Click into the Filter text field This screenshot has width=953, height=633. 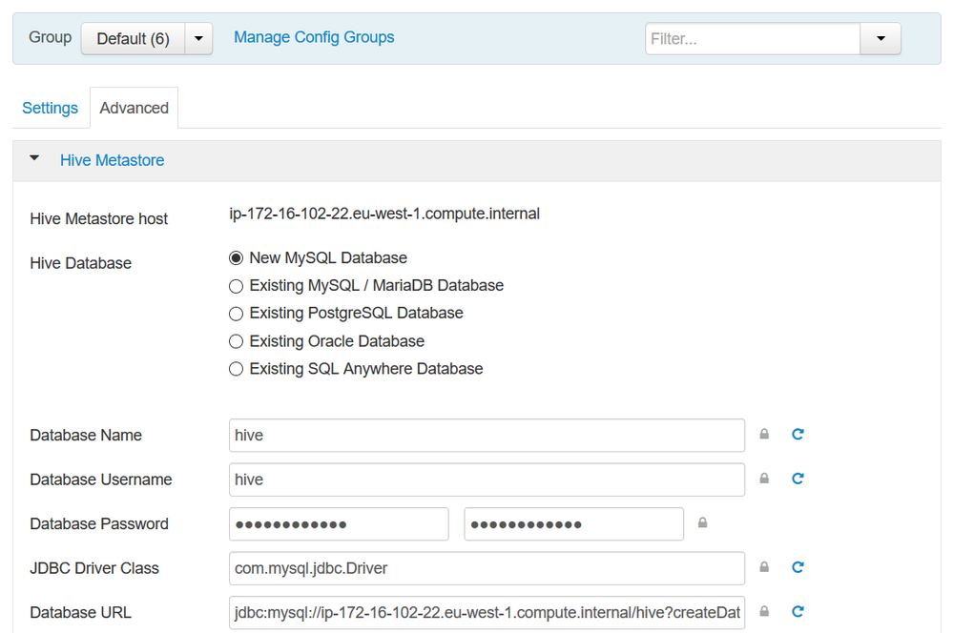point(753,39)
